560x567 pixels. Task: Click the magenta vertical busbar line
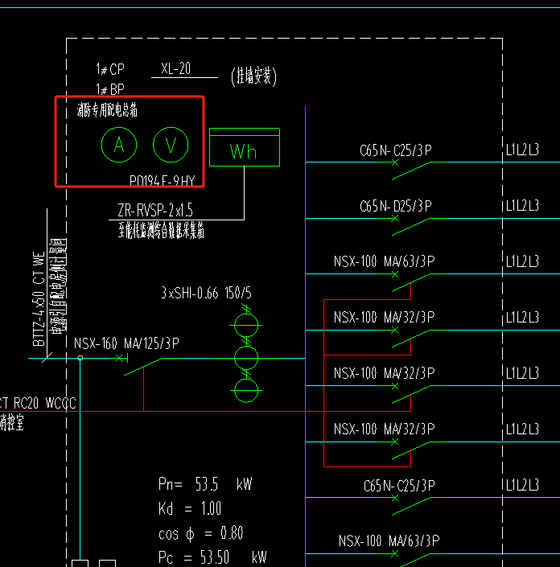pyautogui.click(x=305, y=336)
